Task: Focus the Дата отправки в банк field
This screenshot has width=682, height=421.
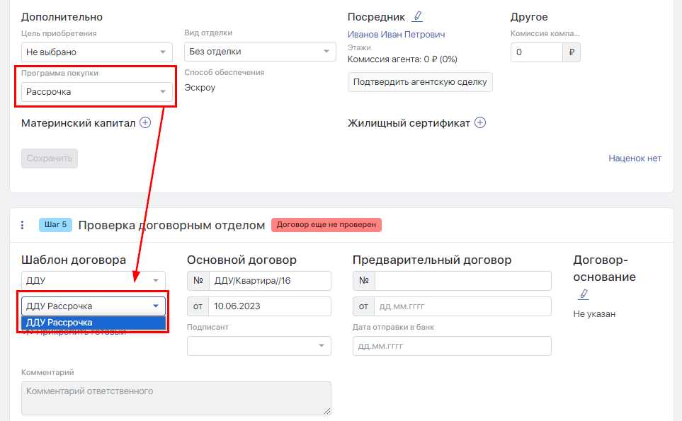Action: (451, 346)
